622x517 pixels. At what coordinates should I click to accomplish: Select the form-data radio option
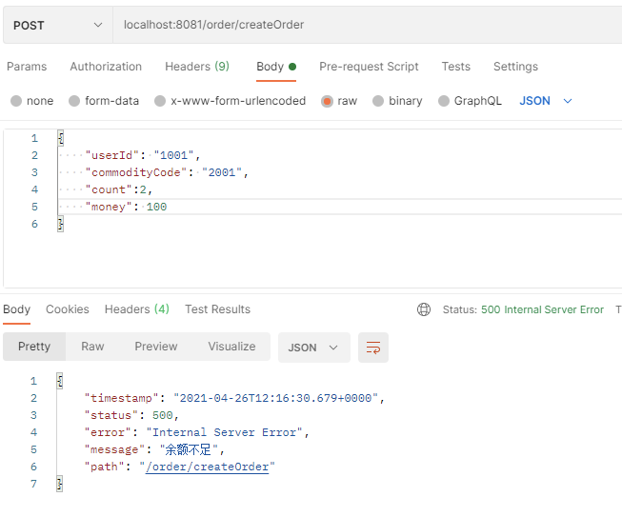[74, 101]
